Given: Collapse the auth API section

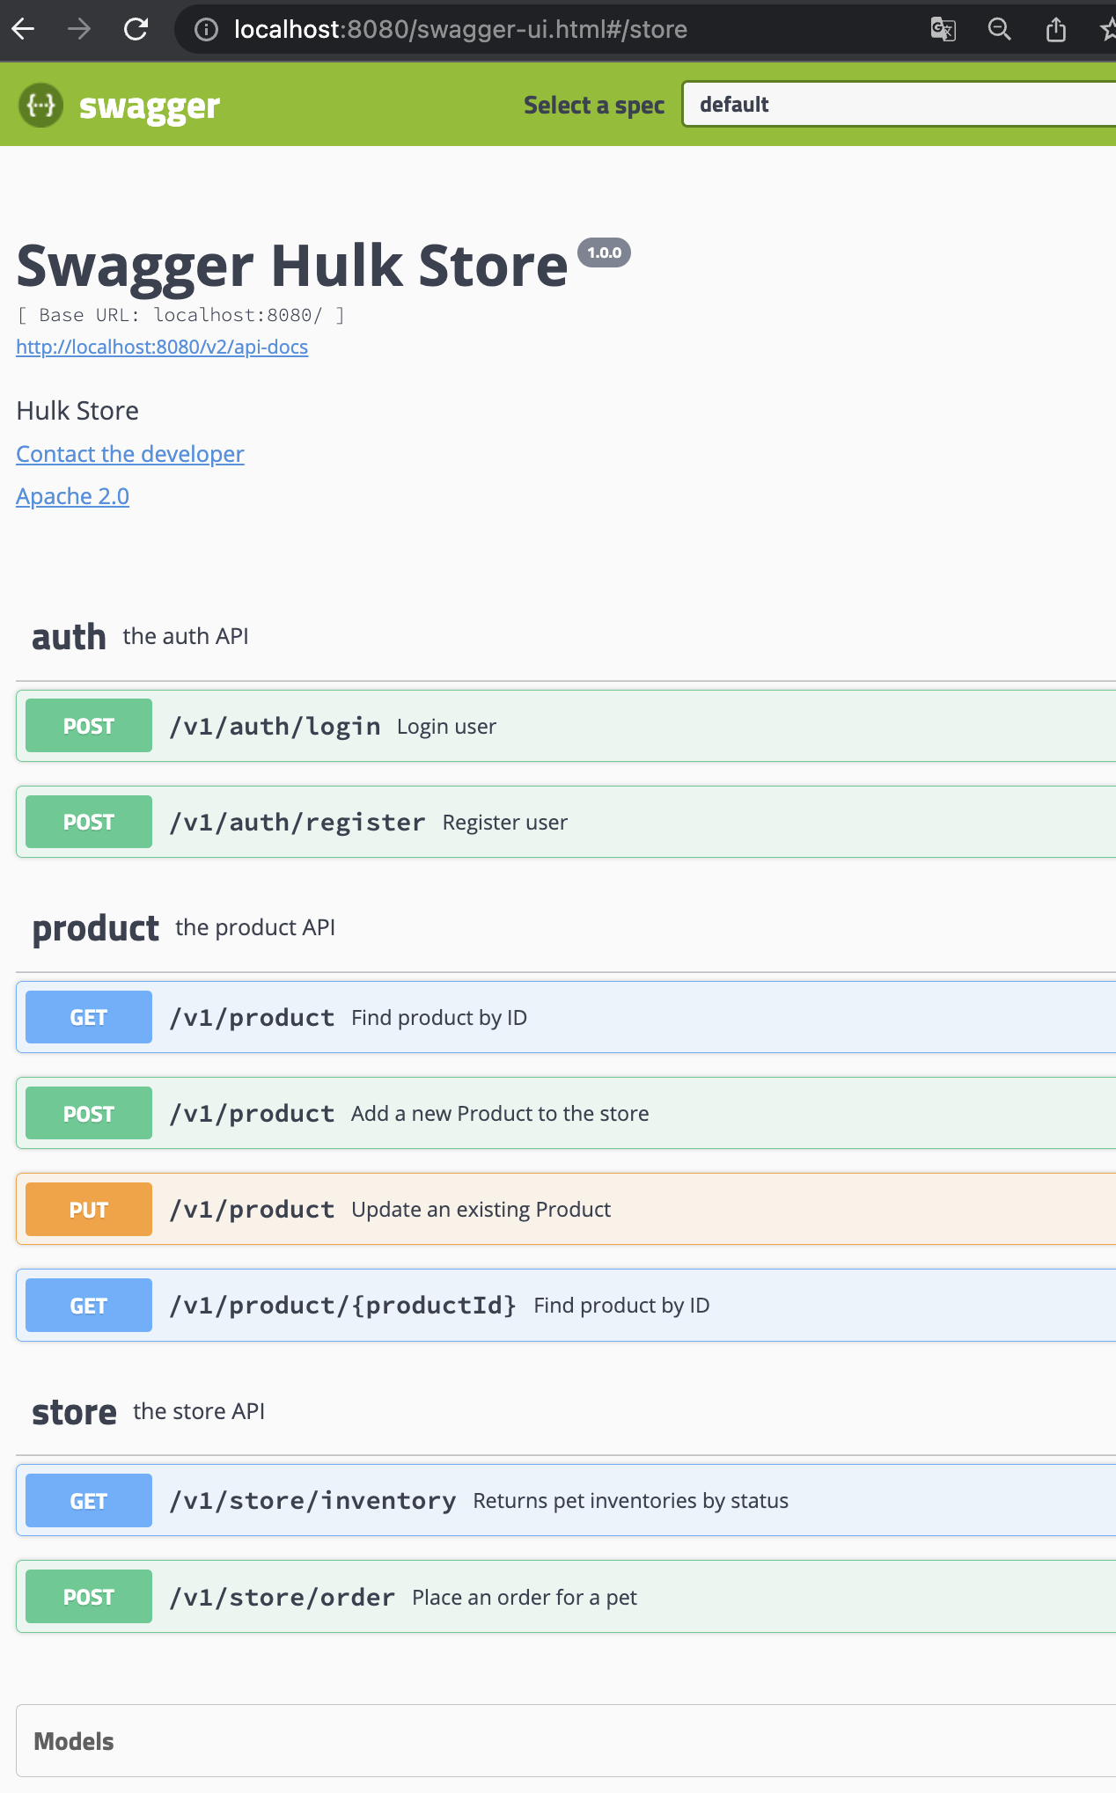Looking at the screenshot, I should 69,637.
